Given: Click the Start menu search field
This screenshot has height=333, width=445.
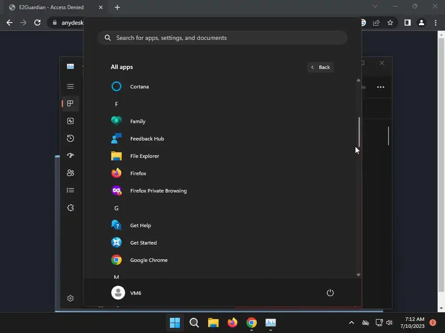Looking at the screenshot, I should (222, 38).
